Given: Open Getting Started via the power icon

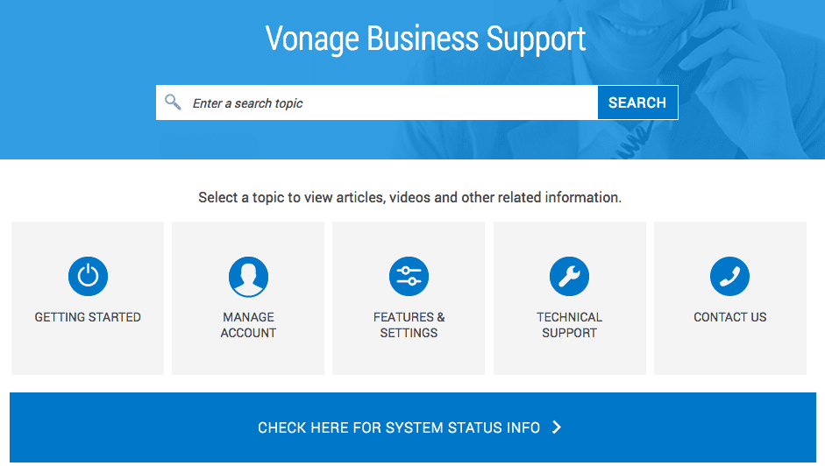Looking at the screenshot, I should click(88, 276).
